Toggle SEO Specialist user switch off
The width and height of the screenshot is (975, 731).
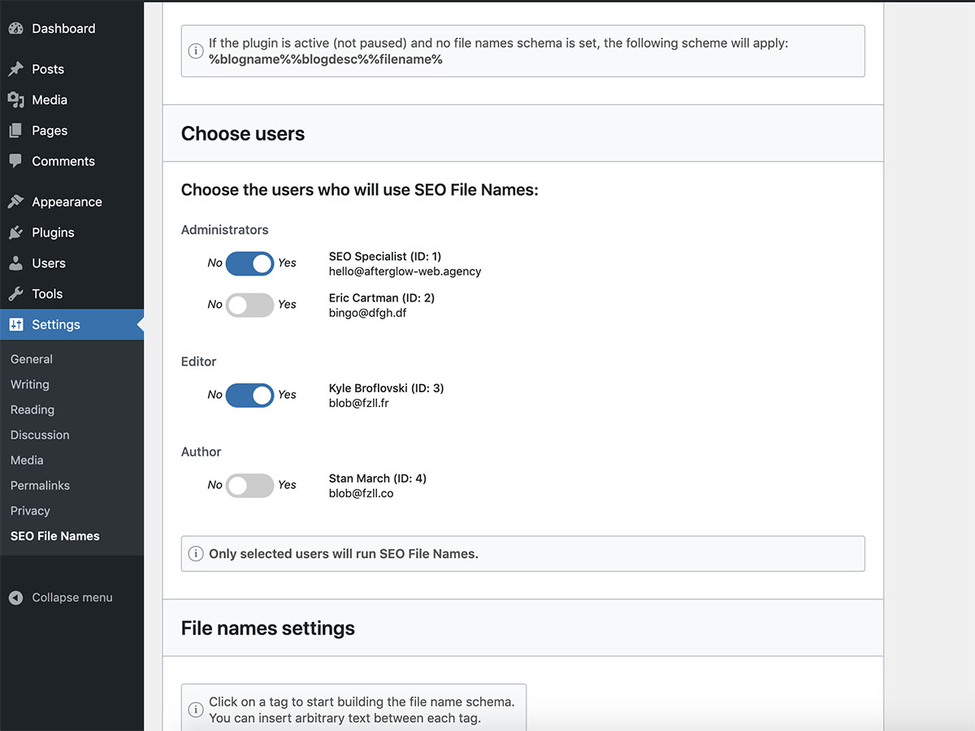[250, 263]
